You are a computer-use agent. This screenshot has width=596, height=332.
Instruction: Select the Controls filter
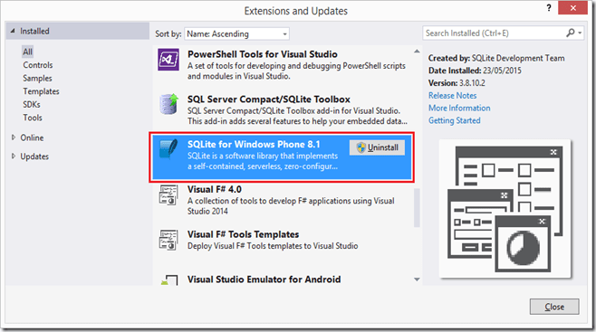pos(38,65)
